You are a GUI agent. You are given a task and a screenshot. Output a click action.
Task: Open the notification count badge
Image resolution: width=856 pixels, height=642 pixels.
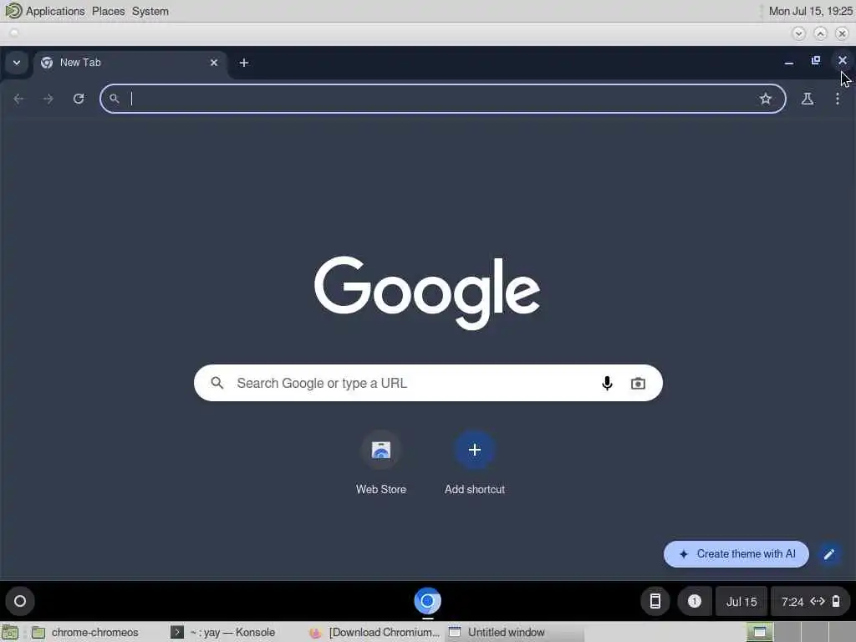click(x=695, y=601)
